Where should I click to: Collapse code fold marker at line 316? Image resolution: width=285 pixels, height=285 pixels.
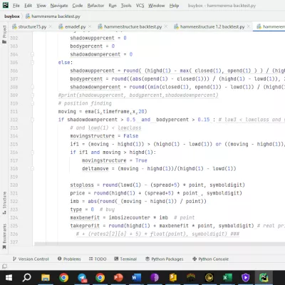(33, 152)
